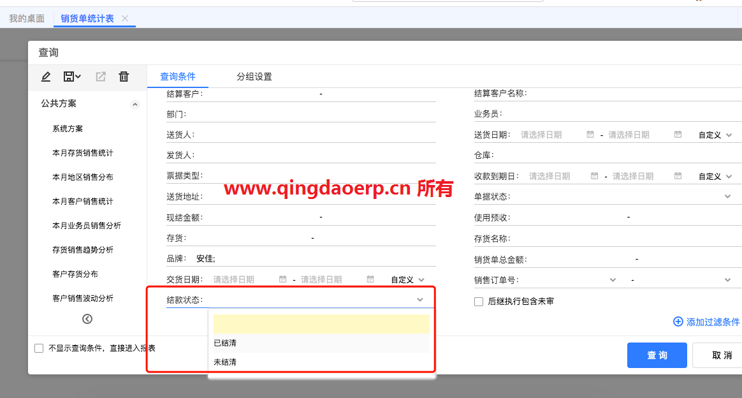
Task: Switch to the 分组设置 tab
Action: (x=254, y=77)
